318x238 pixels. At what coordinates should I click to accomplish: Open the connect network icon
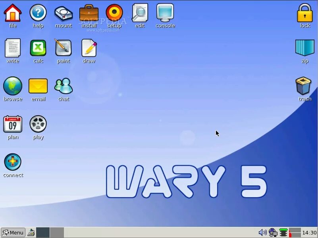coord(13,162)
